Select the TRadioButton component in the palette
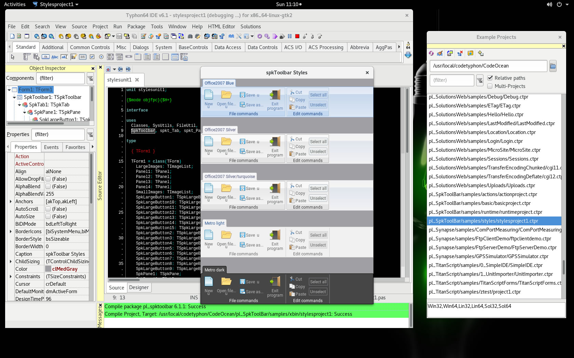Image resolution: width=574 pixels, height=358 pixels. [101, 57]
